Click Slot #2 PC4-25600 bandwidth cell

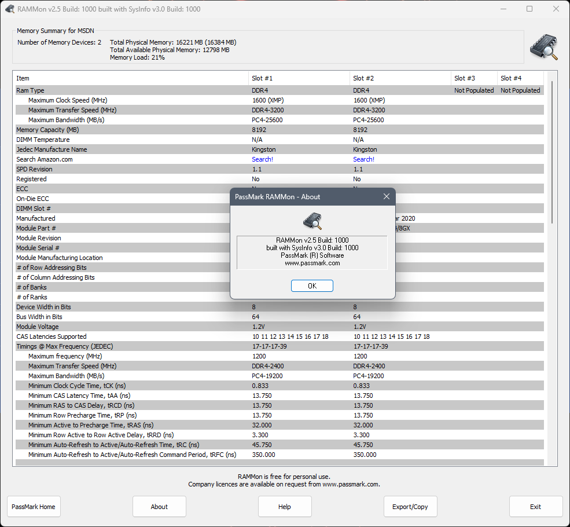pos(368,120)
